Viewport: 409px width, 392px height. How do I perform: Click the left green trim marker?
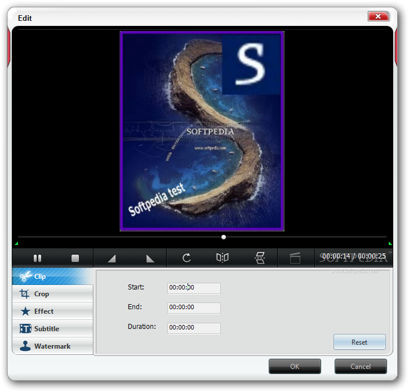click(x=16, y=244)
